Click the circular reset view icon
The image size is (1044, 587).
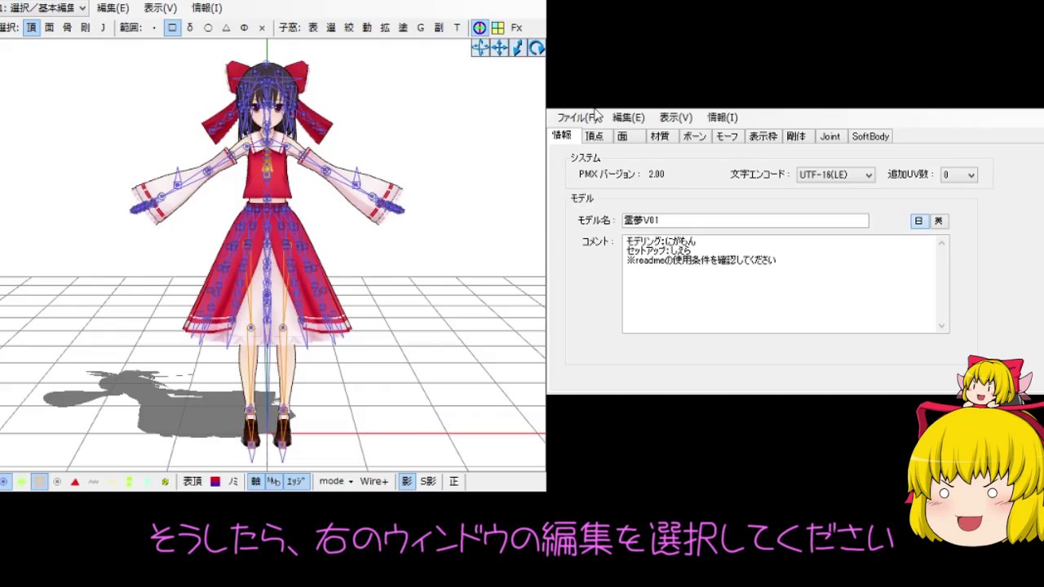coord(537,48)
